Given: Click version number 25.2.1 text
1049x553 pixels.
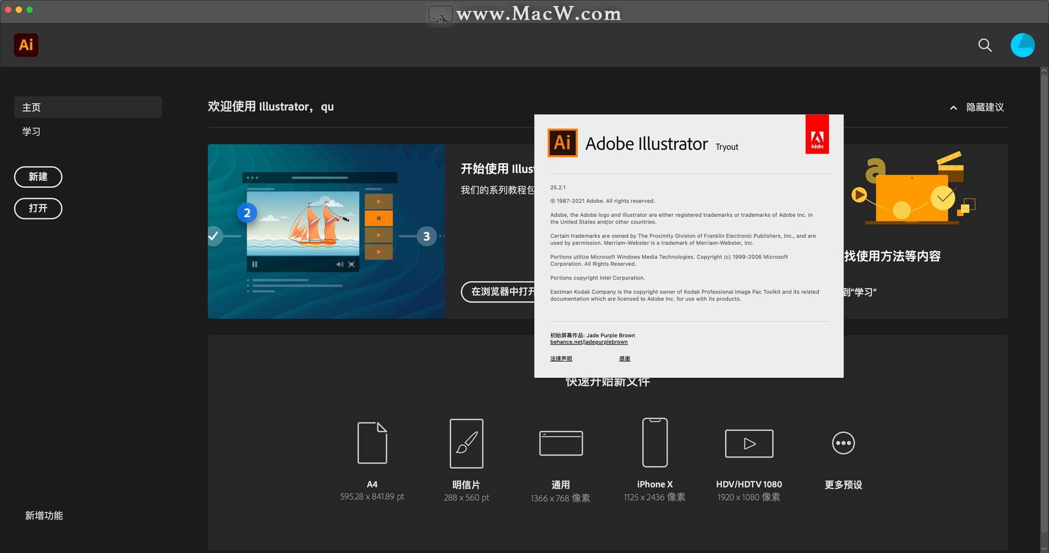Looking at the screenshot, I should 558,187.
